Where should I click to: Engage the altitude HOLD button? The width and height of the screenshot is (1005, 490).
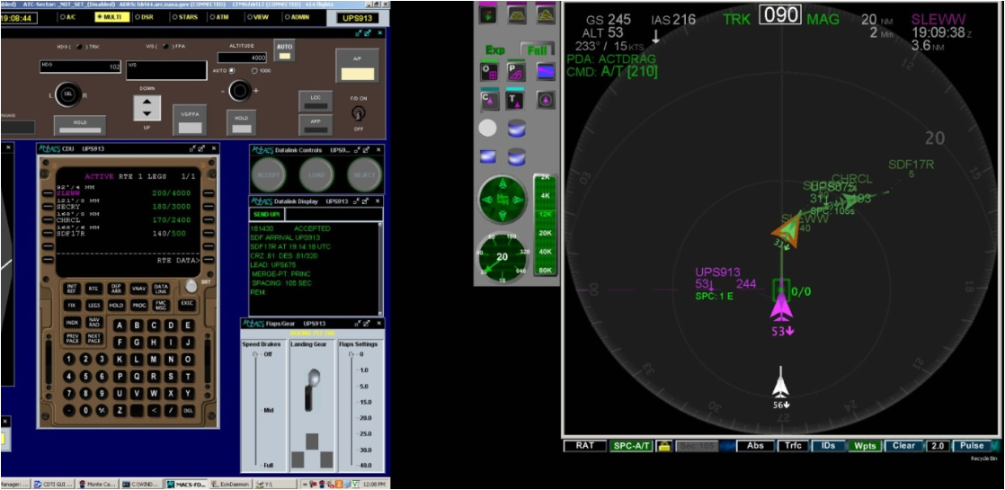coord(241,122)
